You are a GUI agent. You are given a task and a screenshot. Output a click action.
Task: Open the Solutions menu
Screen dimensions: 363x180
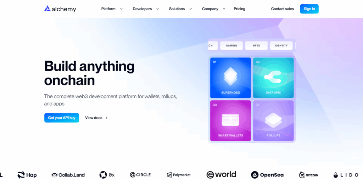coord(177,9)
